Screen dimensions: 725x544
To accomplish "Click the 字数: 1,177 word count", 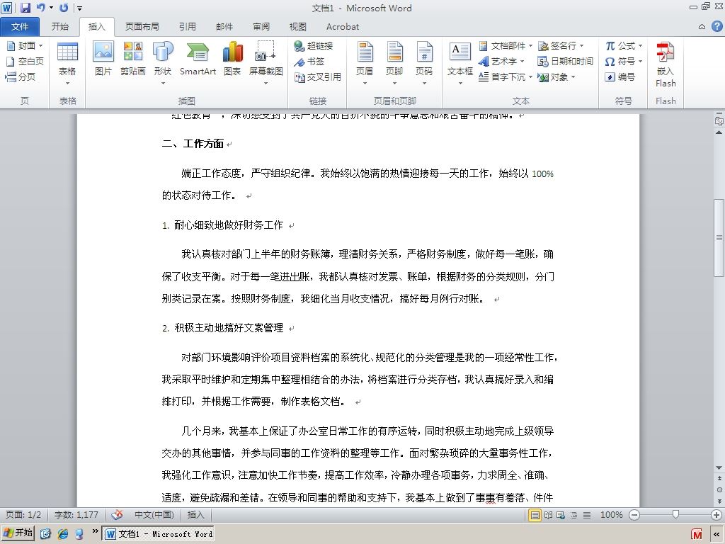I will pyautogui.click(x=76, y=515).
